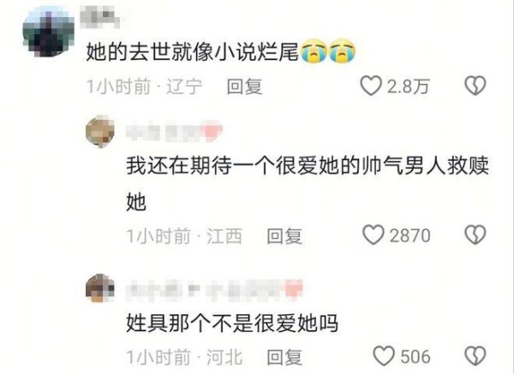Like the 江西 reply showing 2870 likes
514x374 pixels.
click(x=373, y=234)
